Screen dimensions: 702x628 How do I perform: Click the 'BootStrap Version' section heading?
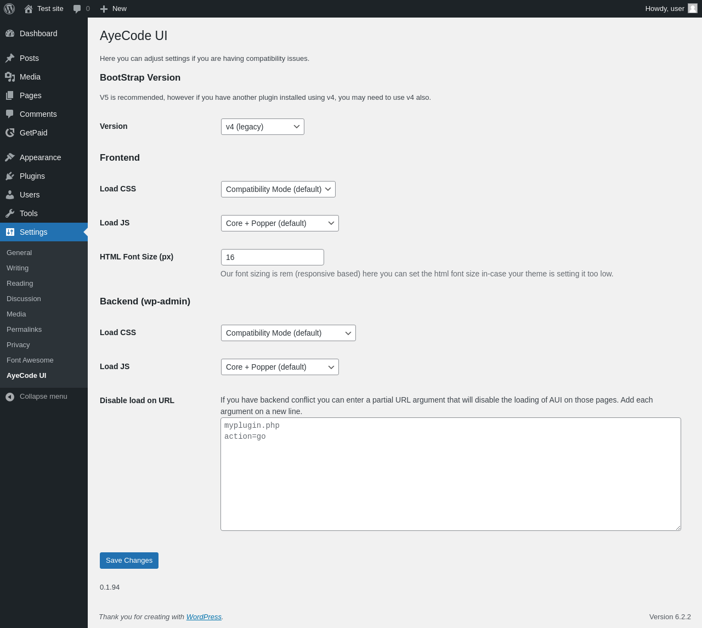pos(140,78)
